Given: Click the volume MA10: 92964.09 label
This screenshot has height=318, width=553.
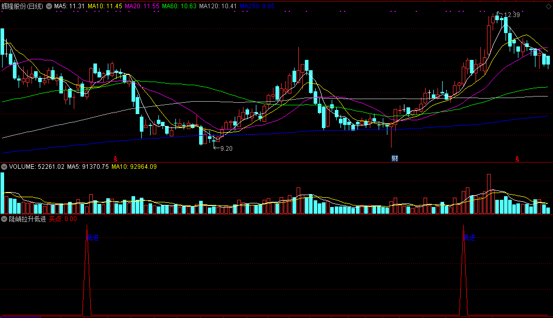Looking at the screenshot, I should click(x=134, y=167).
